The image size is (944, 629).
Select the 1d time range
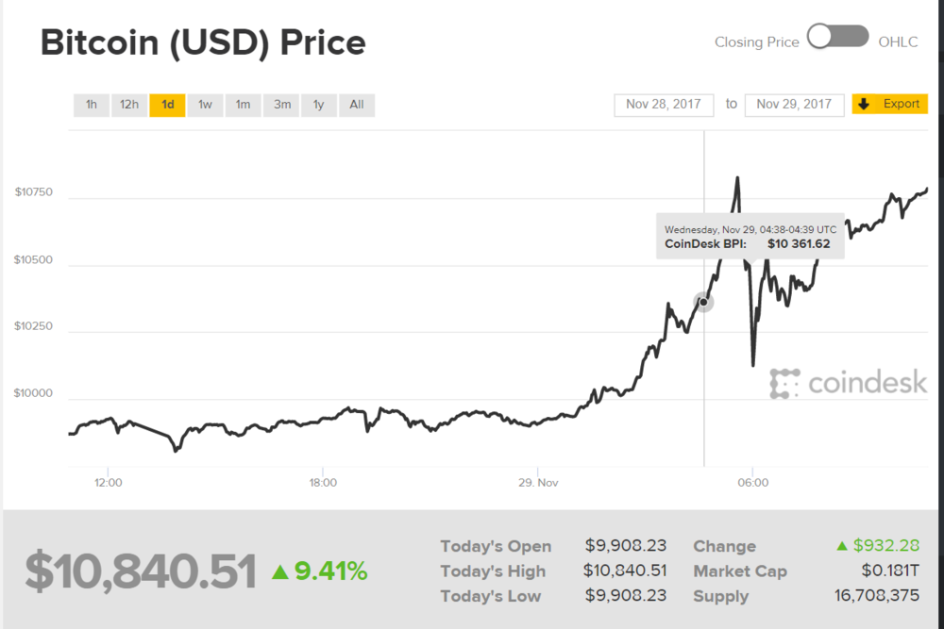pos(167,105)
